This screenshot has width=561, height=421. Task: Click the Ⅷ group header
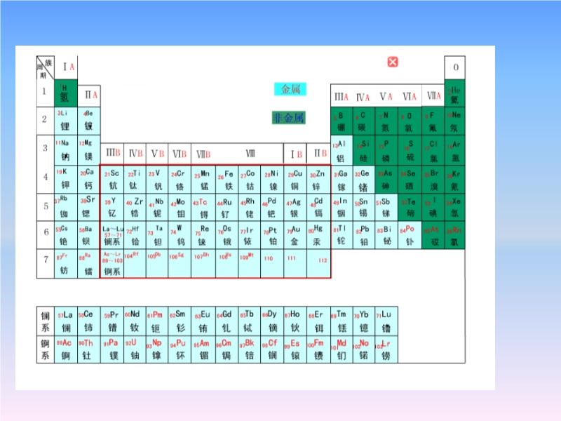tap(250, 153)
